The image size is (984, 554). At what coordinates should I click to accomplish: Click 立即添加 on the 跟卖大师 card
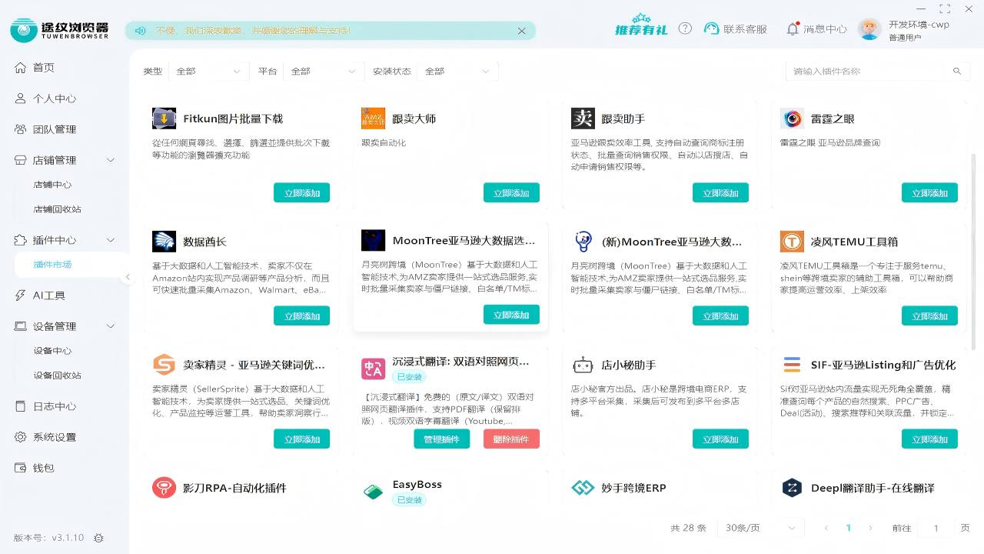pos(511,192)
